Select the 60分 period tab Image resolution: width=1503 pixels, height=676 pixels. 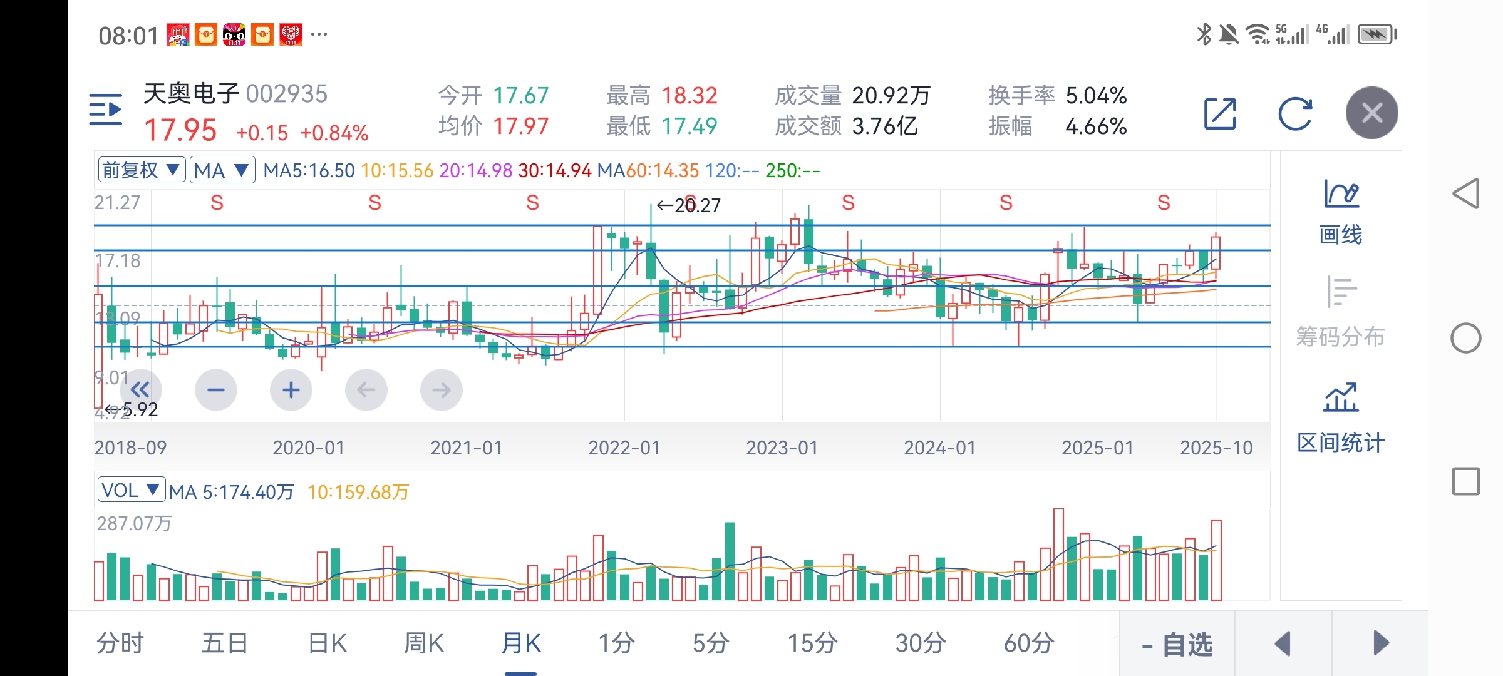pyautogui.click(x=1028, y=643)
